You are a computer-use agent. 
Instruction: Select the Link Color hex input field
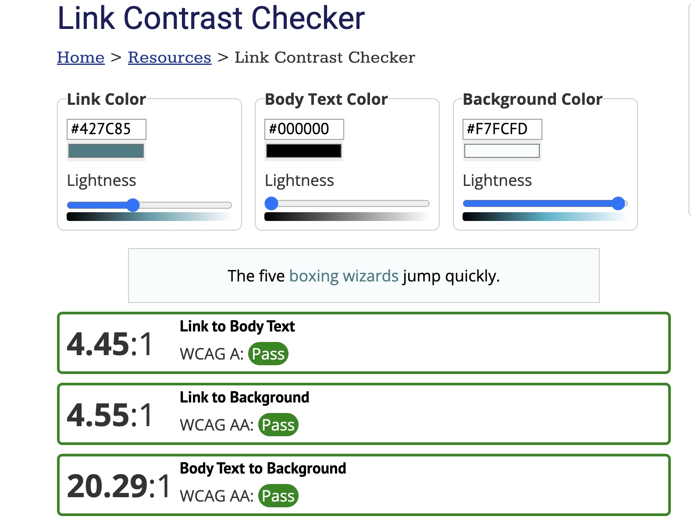pos(106,129)
